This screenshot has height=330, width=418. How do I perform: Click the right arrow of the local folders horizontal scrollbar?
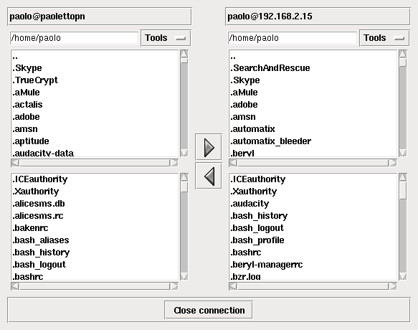[174, 163]
